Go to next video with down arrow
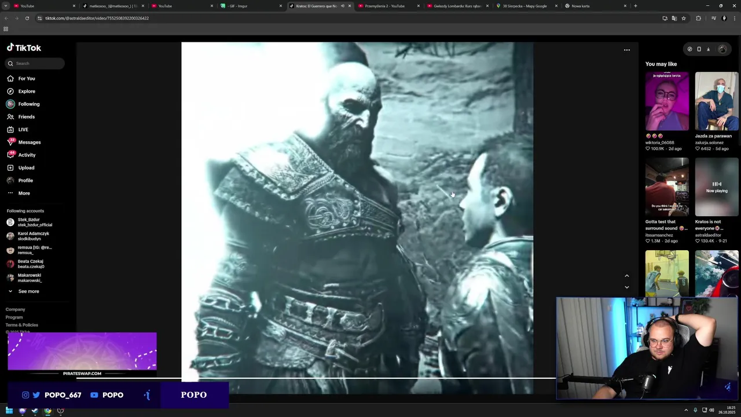 (626, 287)
